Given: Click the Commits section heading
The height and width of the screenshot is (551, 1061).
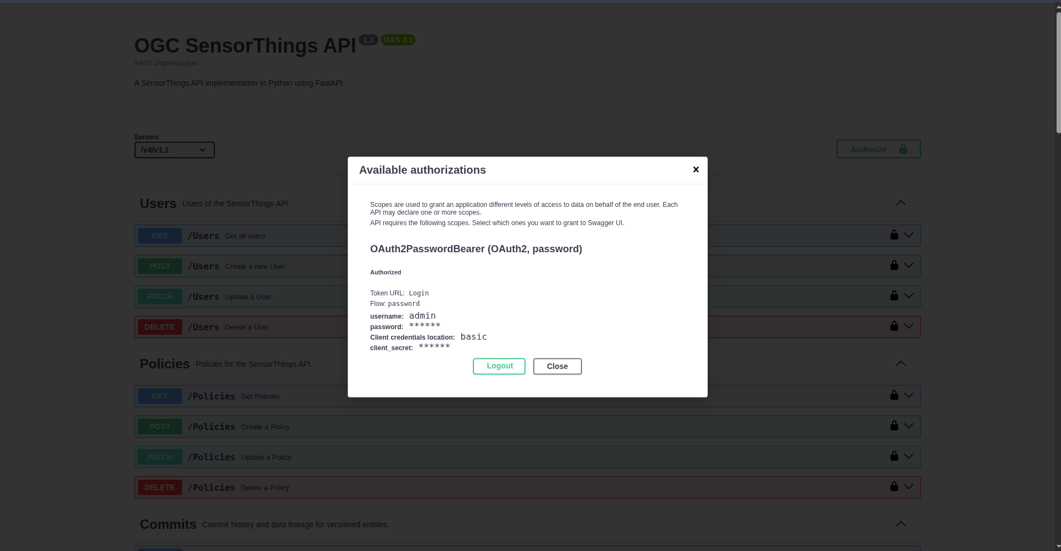Looking at the screenshot, I should pos(168,524).
